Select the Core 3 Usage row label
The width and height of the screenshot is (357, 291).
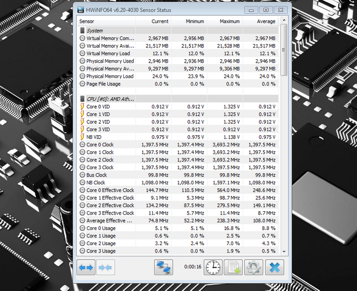pos(101,251)
